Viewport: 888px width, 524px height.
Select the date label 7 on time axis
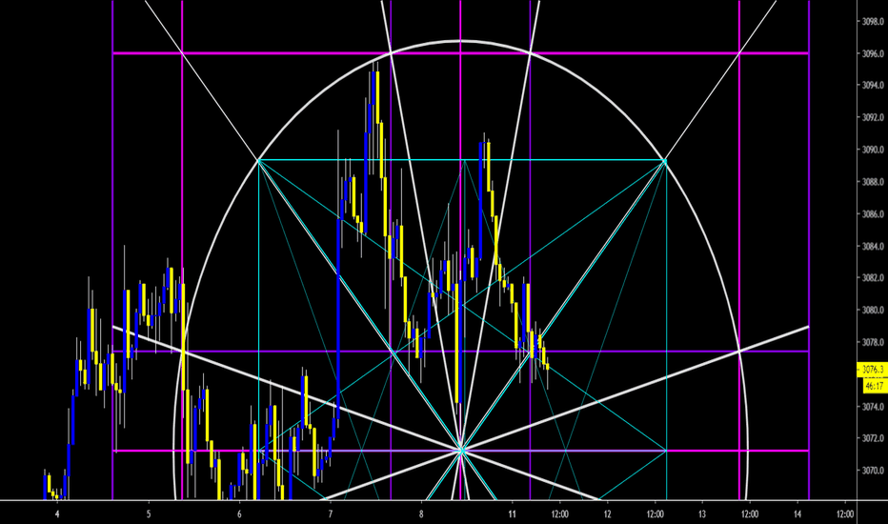(x=331, y=514)
